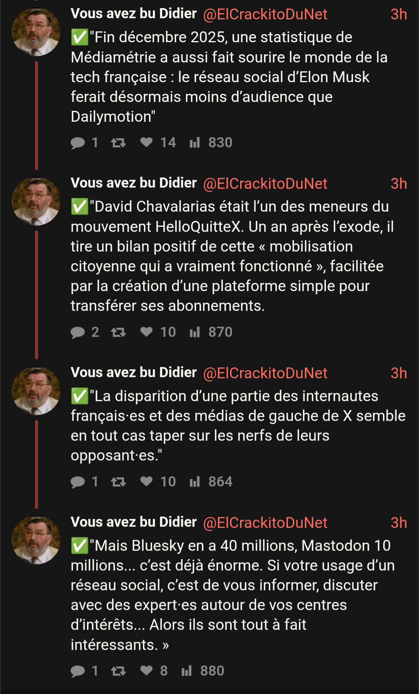
Task: Like the Bluesky 40 millions tweet
Action: pos(146,671)
